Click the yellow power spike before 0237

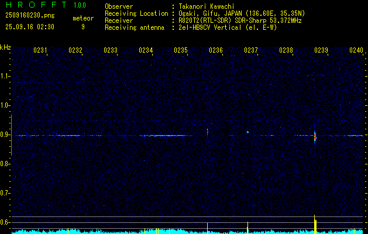click(x=247, y=227)
